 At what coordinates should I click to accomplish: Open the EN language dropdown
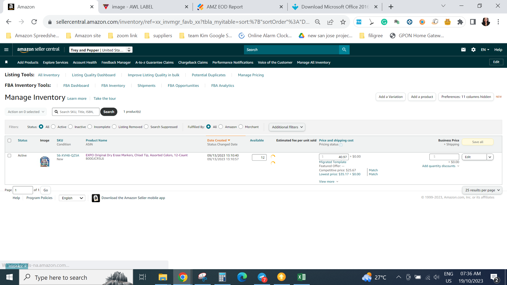pyautogui.click(x=485, y=50)
